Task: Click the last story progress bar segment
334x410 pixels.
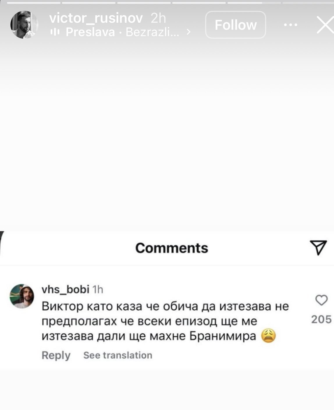Action: [x=308, y=3]
